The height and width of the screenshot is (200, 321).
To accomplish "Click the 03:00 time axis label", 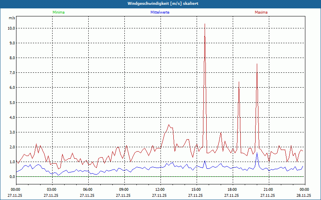I will tap(52, 190).
